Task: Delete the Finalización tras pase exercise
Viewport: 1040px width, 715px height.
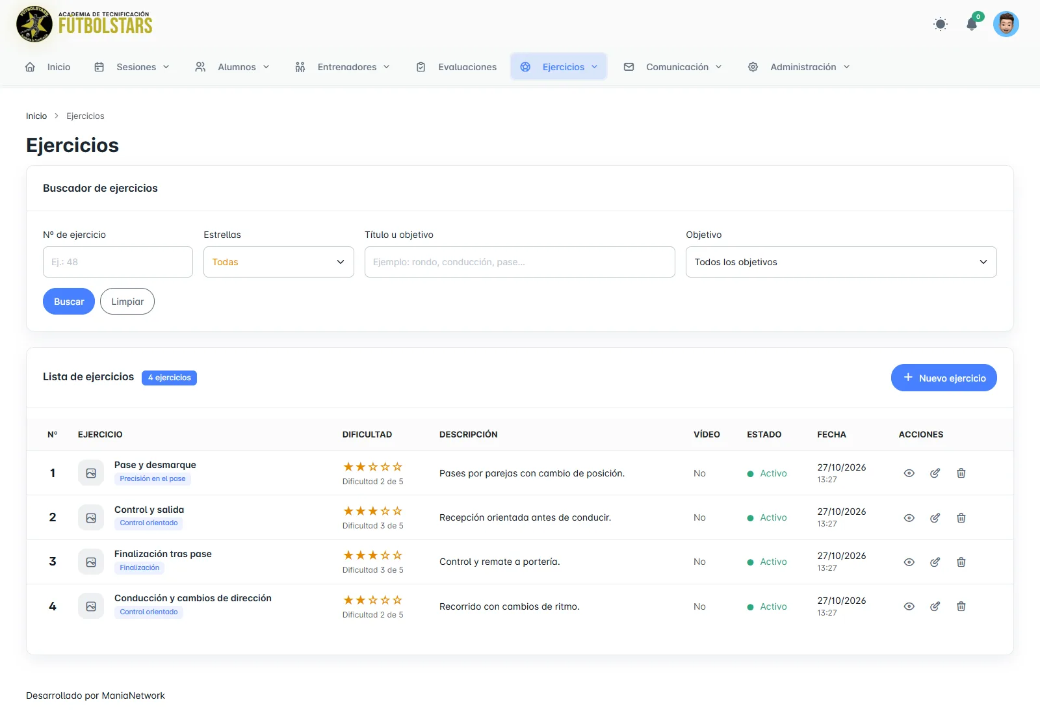Action: [961, 562]
